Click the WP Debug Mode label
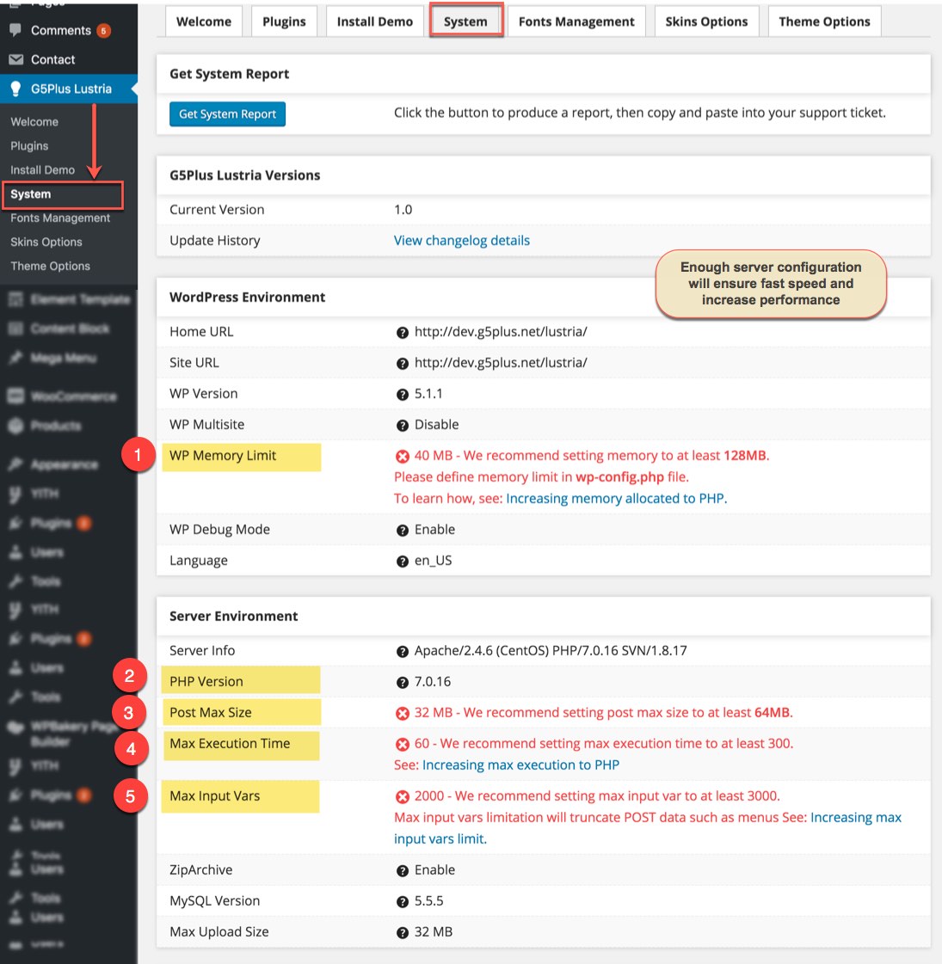The height and width of the screenshot is (964, 942). [x=219, y=530]
